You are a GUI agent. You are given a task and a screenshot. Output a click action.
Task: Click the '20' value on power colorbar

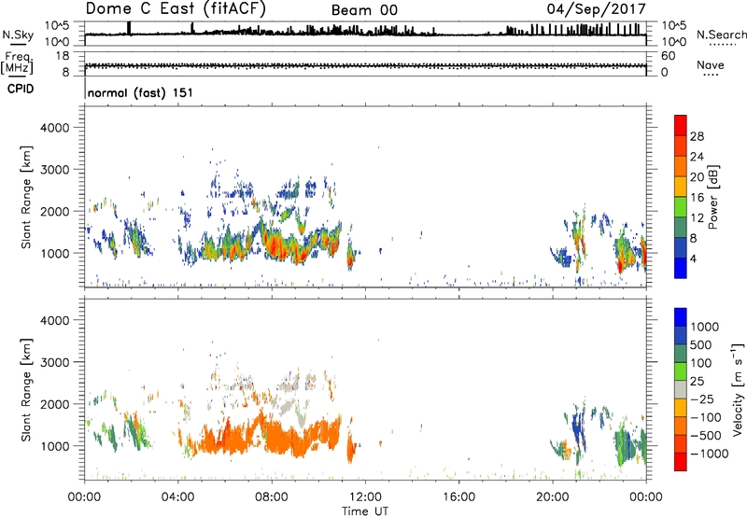pyautogui.click(x=697, y=177)
